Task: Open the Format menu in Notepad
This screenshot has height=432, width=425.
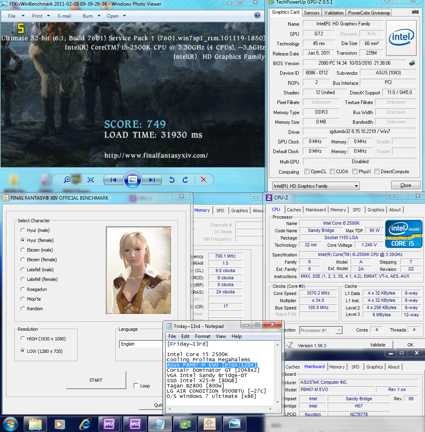Action: [202, 336]
